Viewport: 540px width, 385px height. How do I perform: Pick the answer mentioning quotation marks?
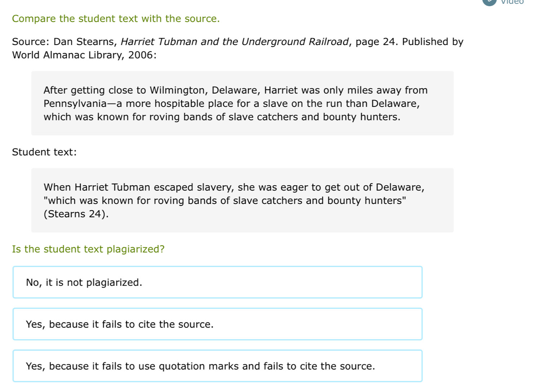217,366
